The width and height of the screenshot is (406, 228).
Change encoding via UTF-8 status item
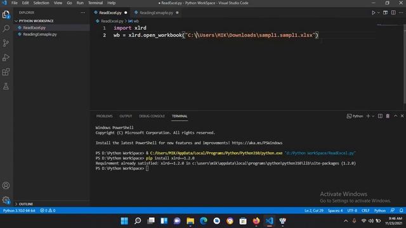[x=352, y=211]
